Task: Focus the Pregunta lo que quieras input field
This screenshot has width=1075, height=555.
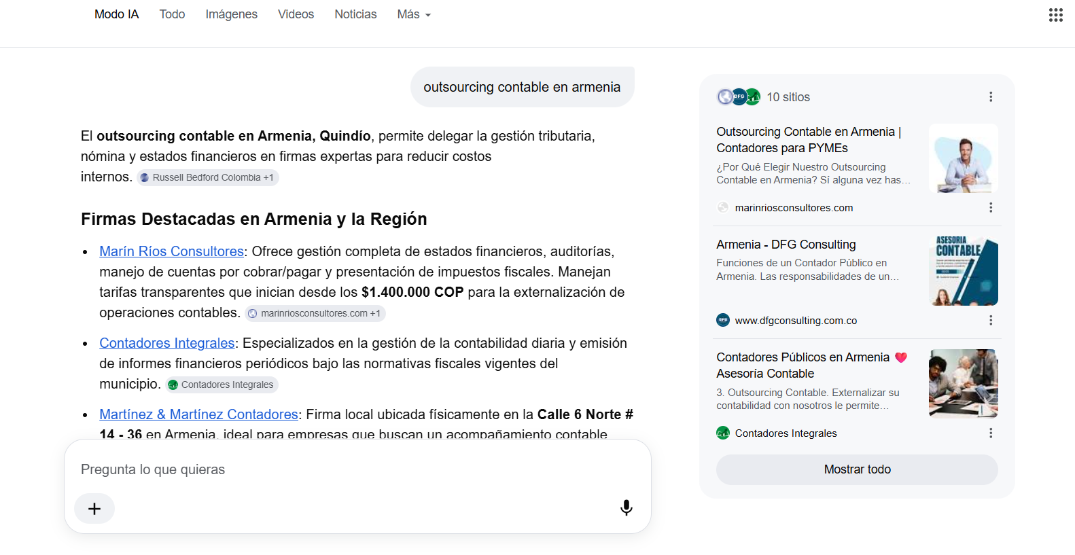Action: point(357,469)
